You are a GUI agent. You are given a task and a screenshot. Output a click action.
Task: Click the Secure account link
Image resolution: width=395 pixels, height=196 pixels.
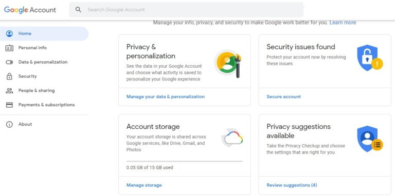(x=284, y=96)
